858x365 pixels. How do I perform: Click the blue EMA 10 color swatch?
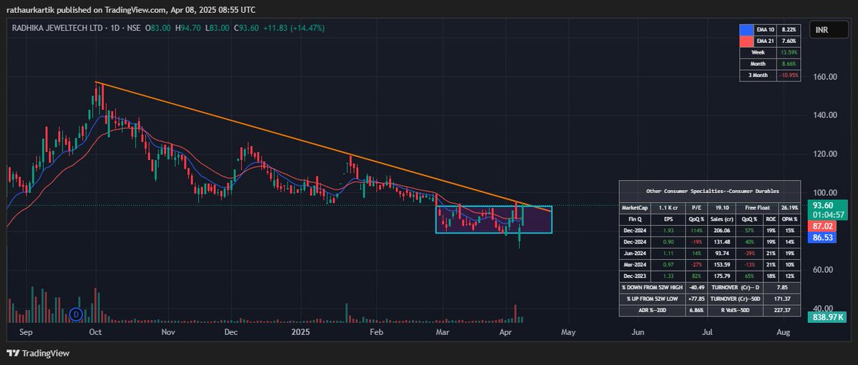pos(748,30)
